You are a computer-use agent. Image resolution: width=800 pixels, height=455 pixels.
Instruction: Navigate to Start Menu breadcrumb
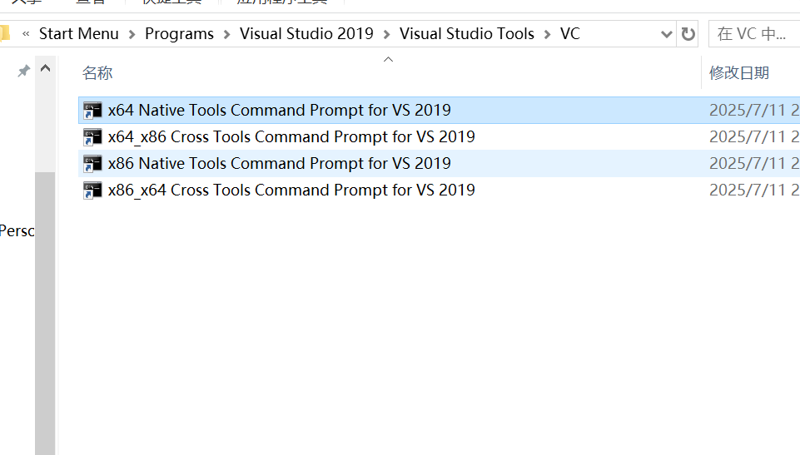pos(79,33)
